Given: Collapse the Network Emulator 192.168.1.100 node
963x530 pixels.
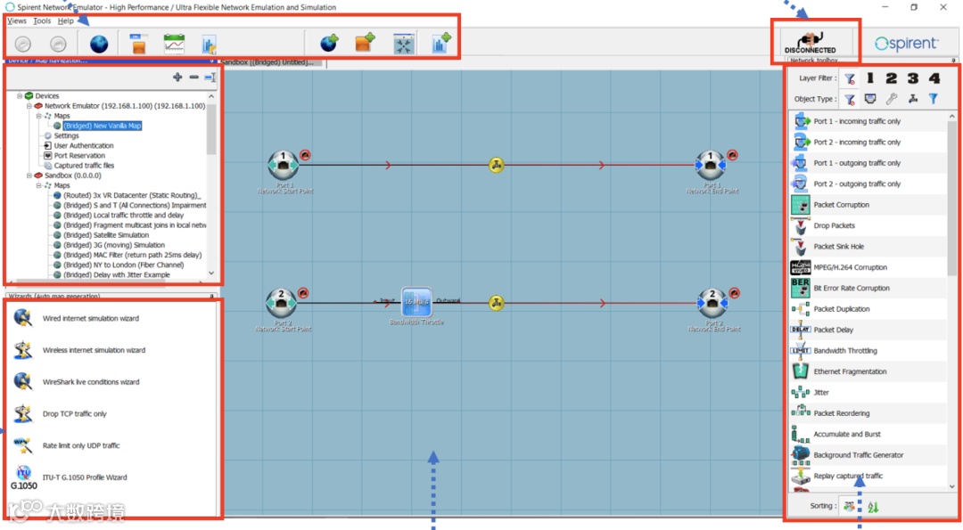Looking at the screenshot, I should pos(29,106).
